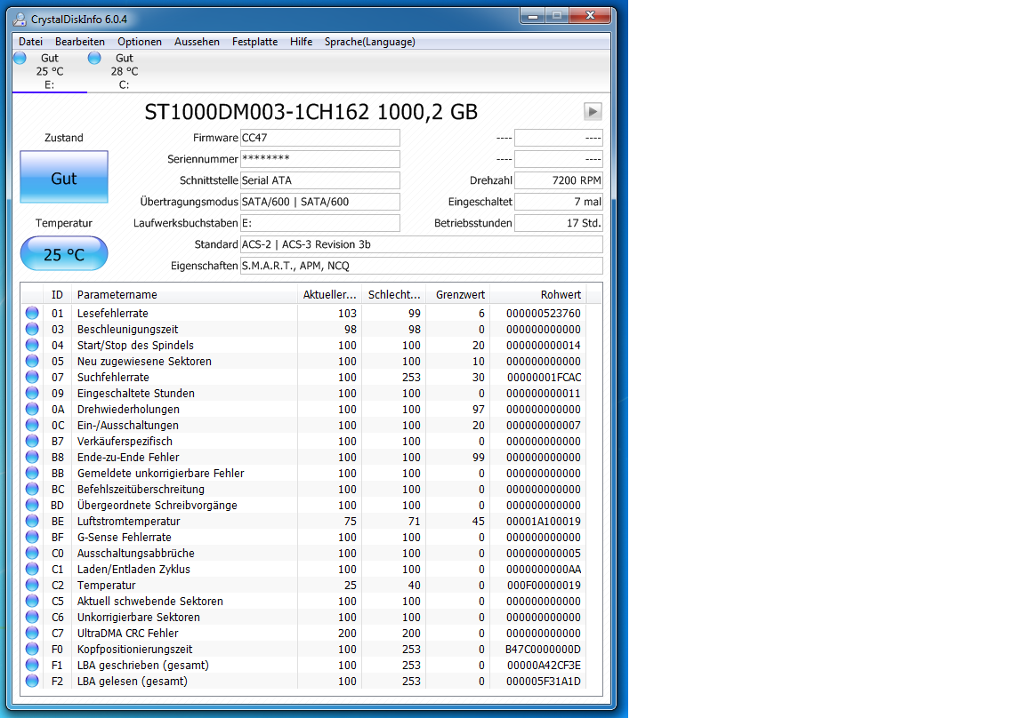Click status icon for Kopfpositionierungszeit row

tap(32, 649)
